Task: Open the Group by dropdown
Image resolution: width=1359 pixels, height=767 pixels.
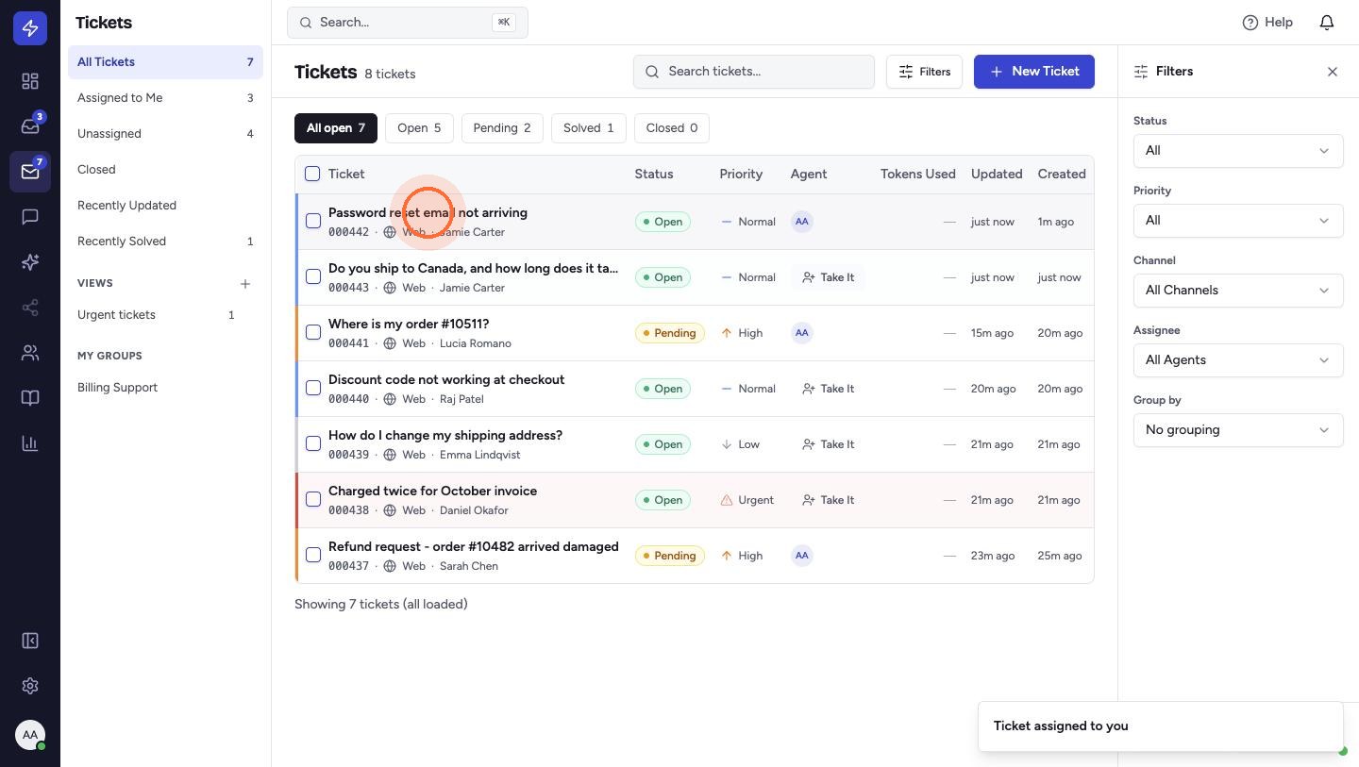Action: click(x=1238, y=430)
